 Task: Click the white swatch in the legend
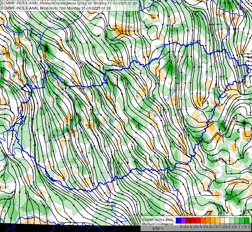[227, 220]
